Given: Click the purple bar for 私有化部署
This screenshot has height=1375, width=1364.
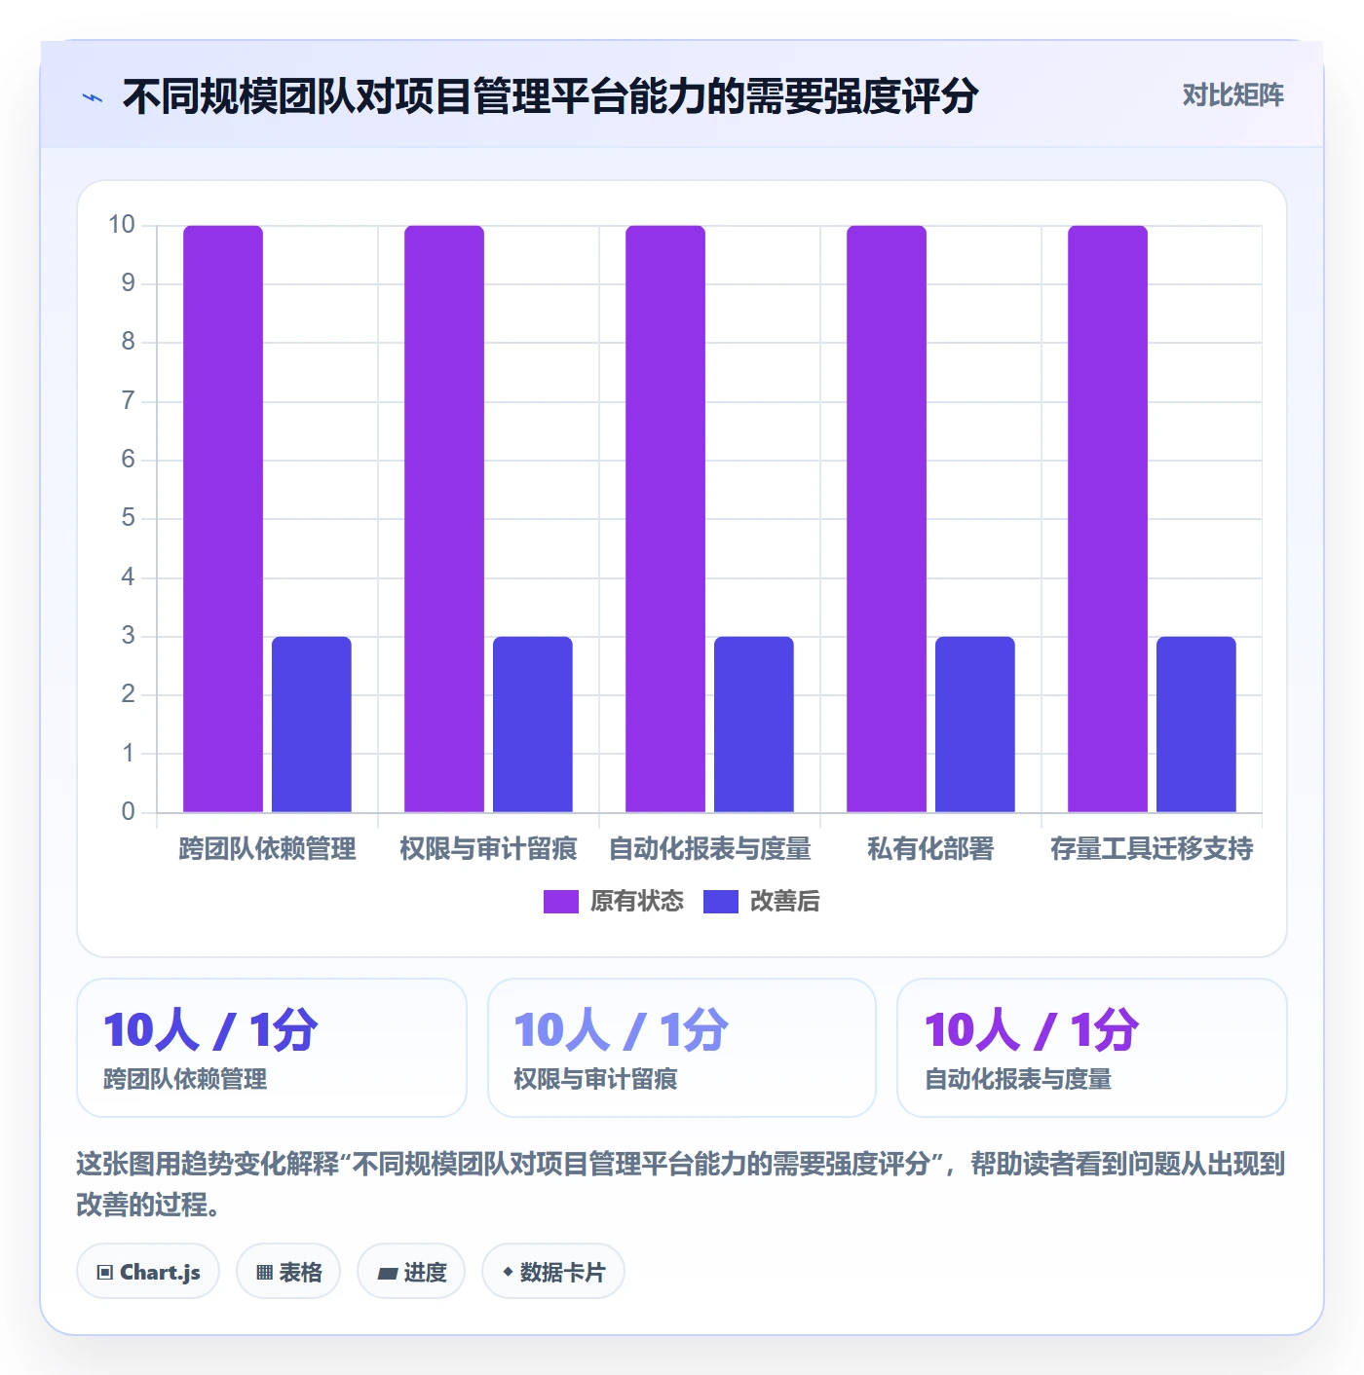Looking at the screenshot, I should click(887, 519).
